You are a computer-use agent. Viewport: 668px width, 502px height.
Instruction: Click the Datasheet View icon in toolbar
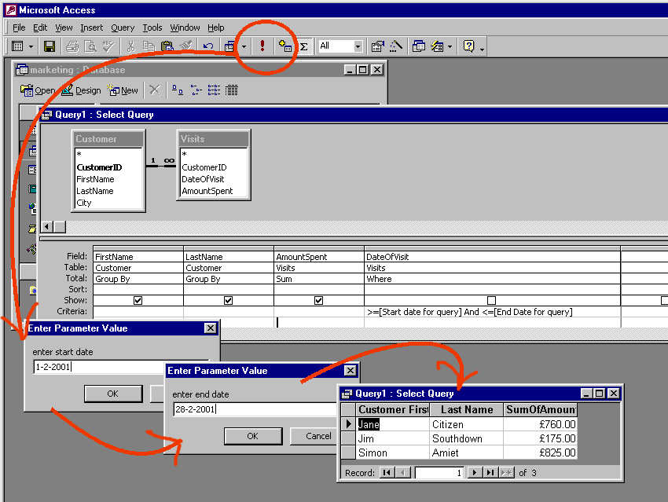click(x=17, y=46)
